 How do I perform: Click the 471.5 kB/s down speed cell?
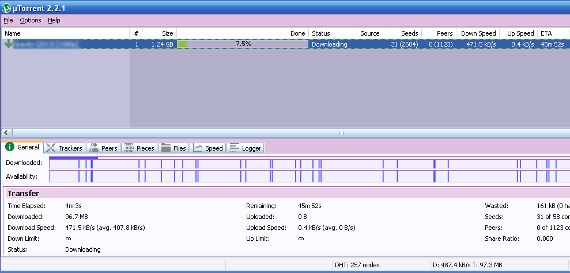481,44
